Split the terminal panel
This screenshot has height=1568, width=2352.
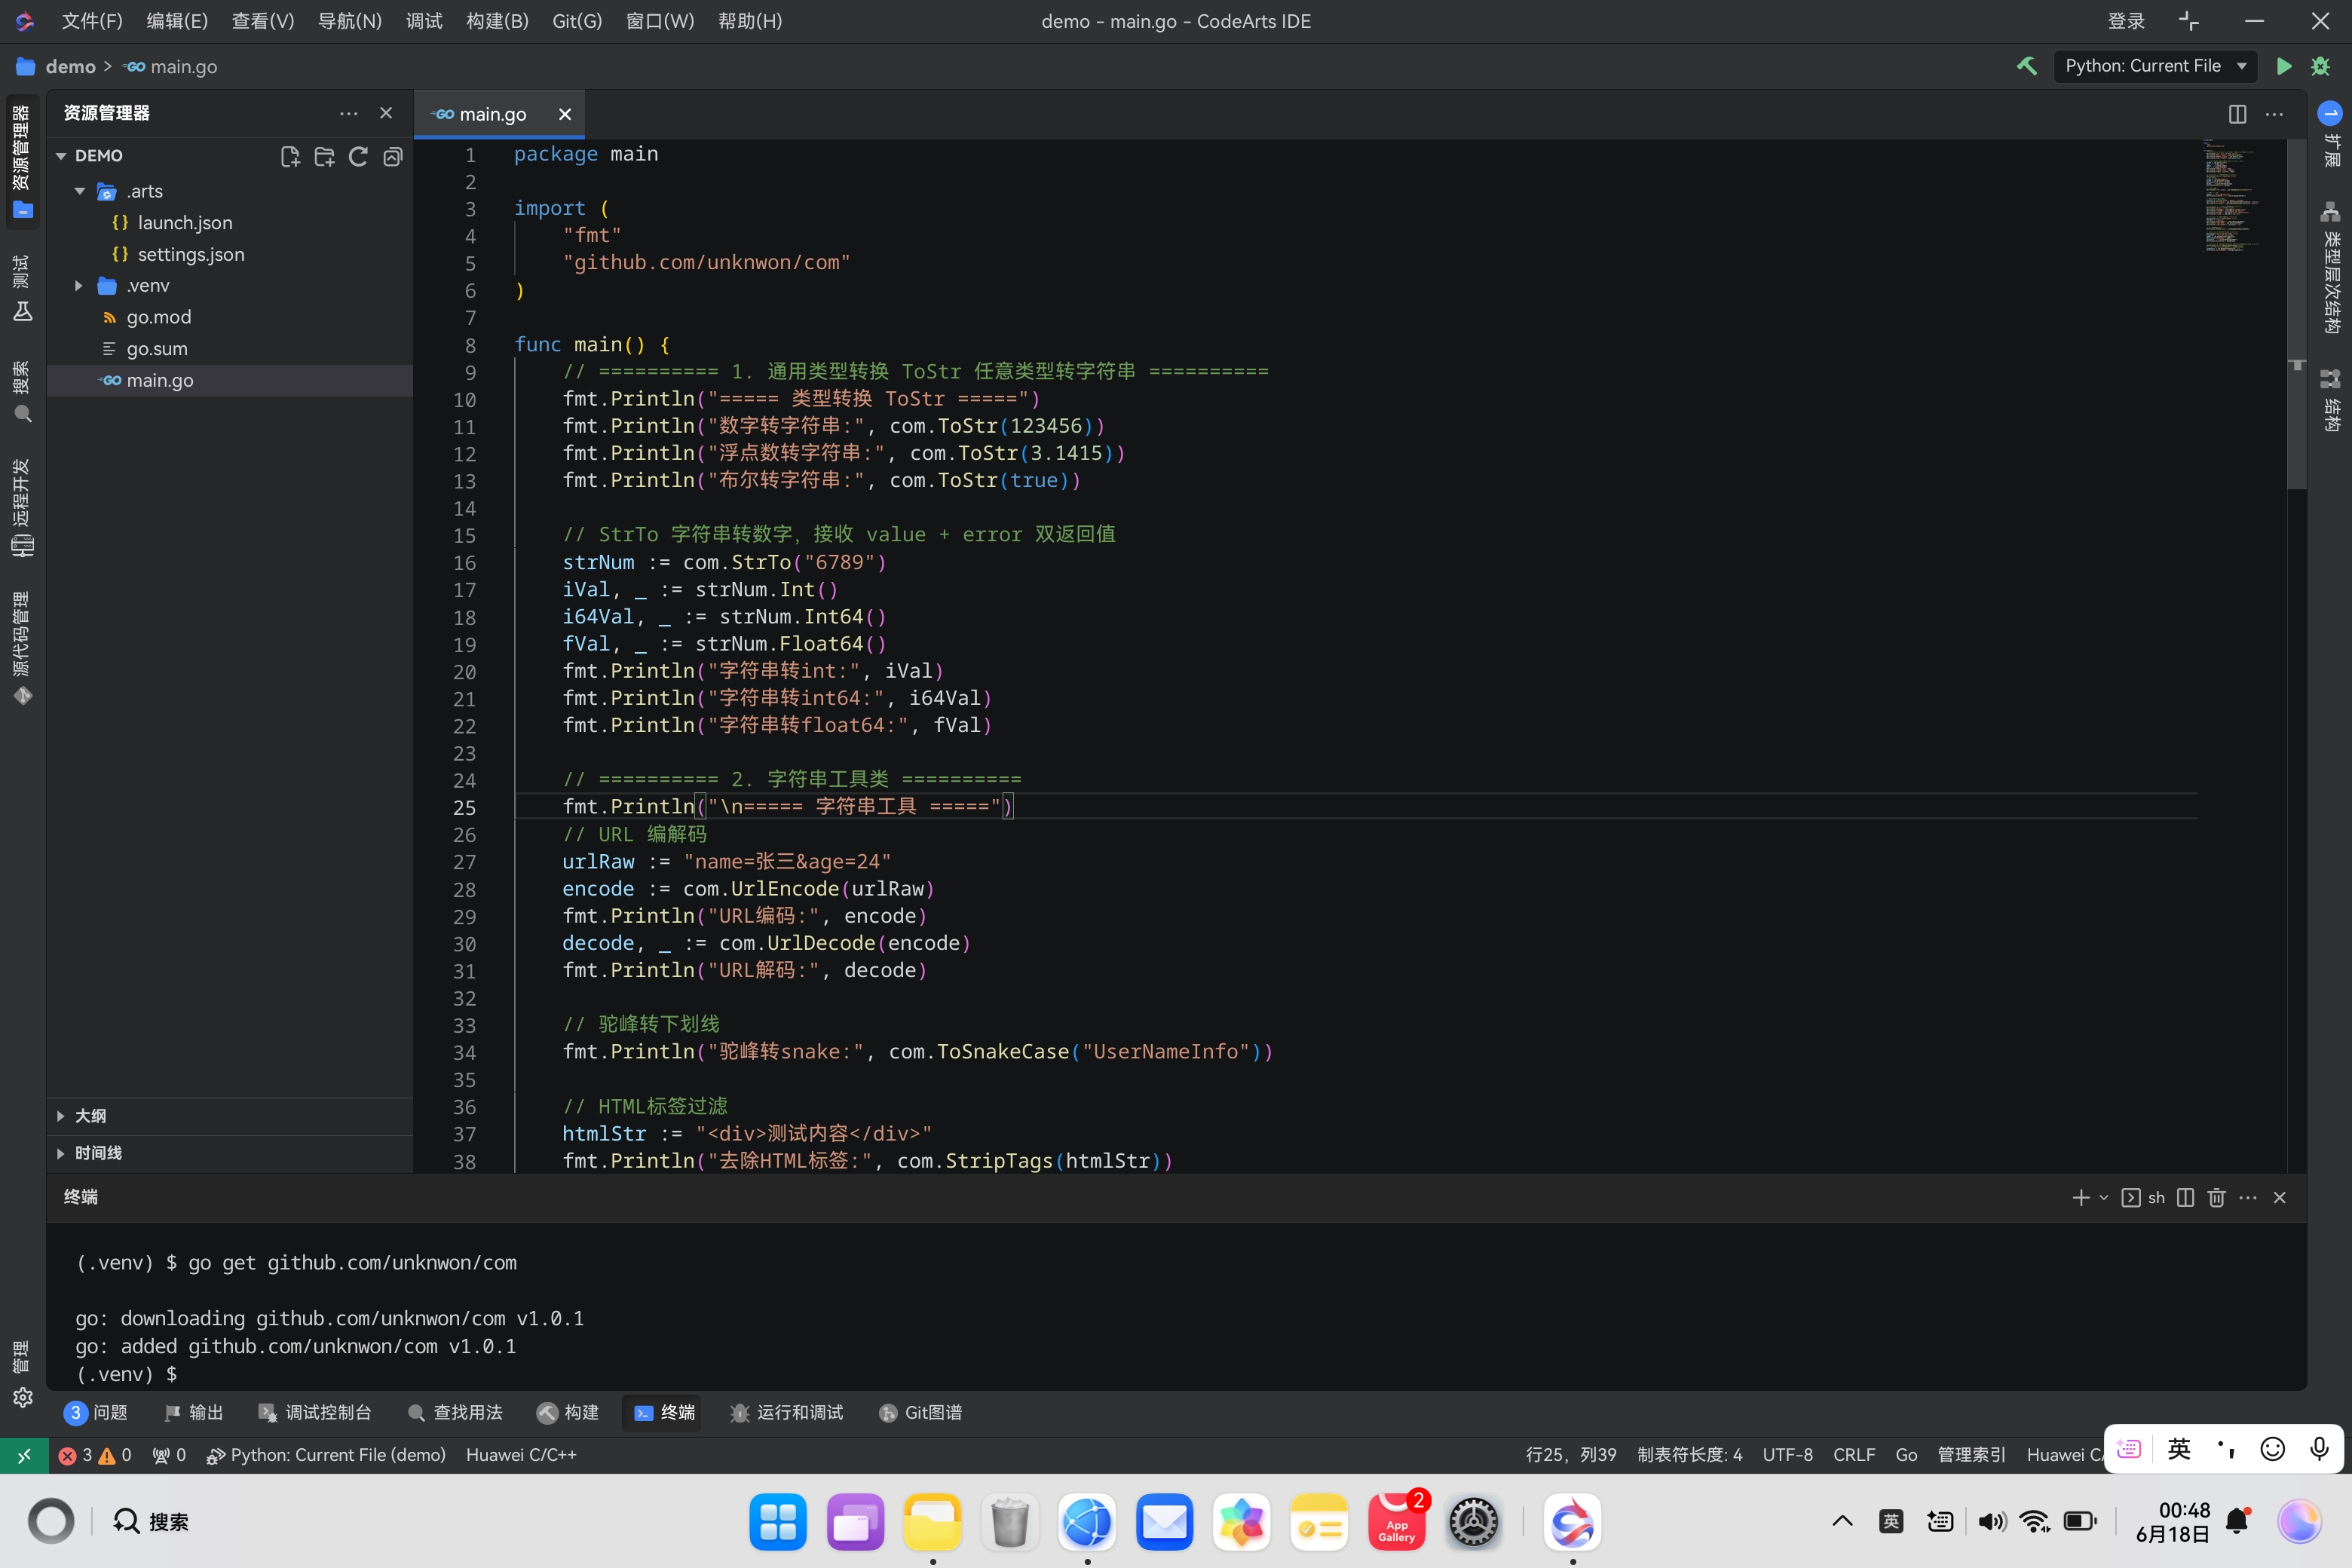click(x=2185, y=1198)
